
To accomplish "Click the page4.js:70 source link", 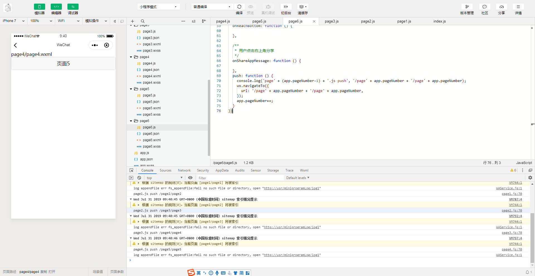I will pyautogui.click(x=512, y=250).
